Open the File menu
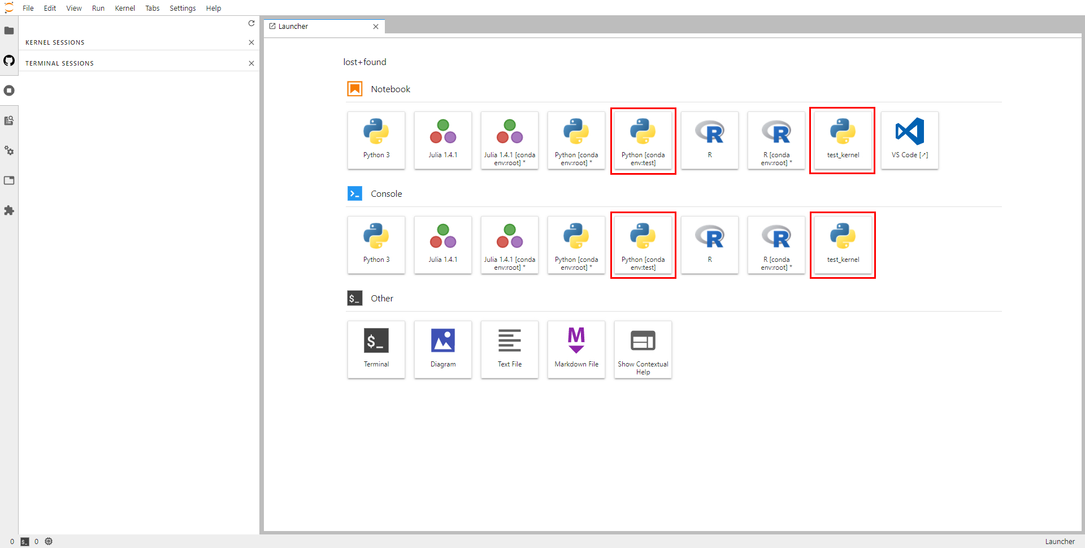Screen dimensions: 1085x548 [x=28, y=8]
